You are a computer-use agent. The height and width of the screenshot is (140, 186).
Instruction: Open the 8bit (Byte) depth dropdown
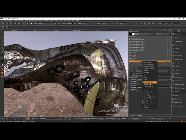coord(163,34)
